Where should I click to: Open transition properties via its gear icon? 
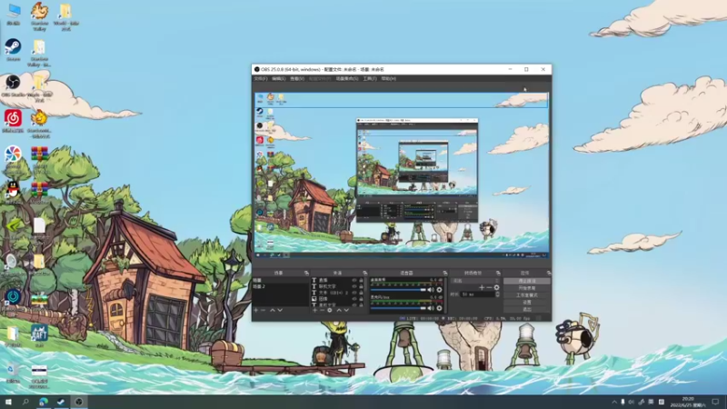coord(496,287)
